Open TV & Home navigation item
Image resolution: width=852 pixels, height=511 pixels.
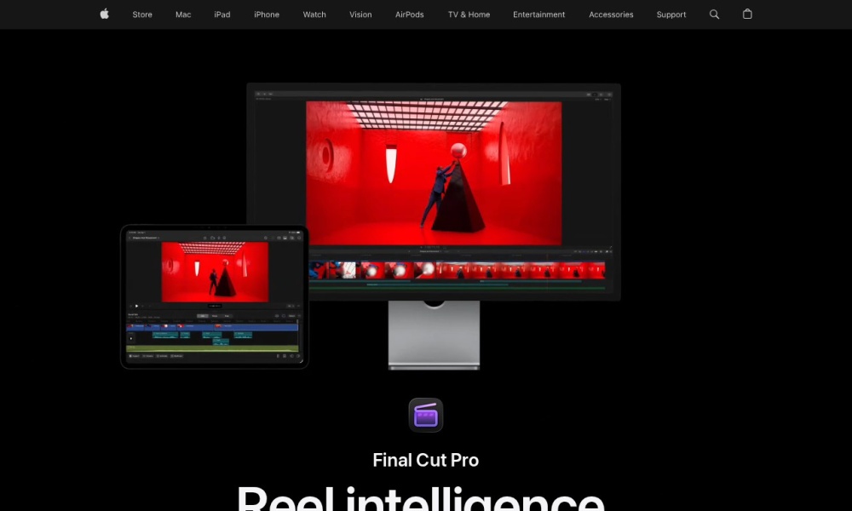pyautogui.click(x=469, y=14)
